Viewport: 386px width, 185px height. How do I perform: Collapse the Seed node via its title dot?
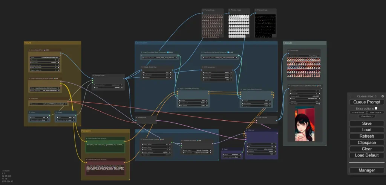point(223,149)
